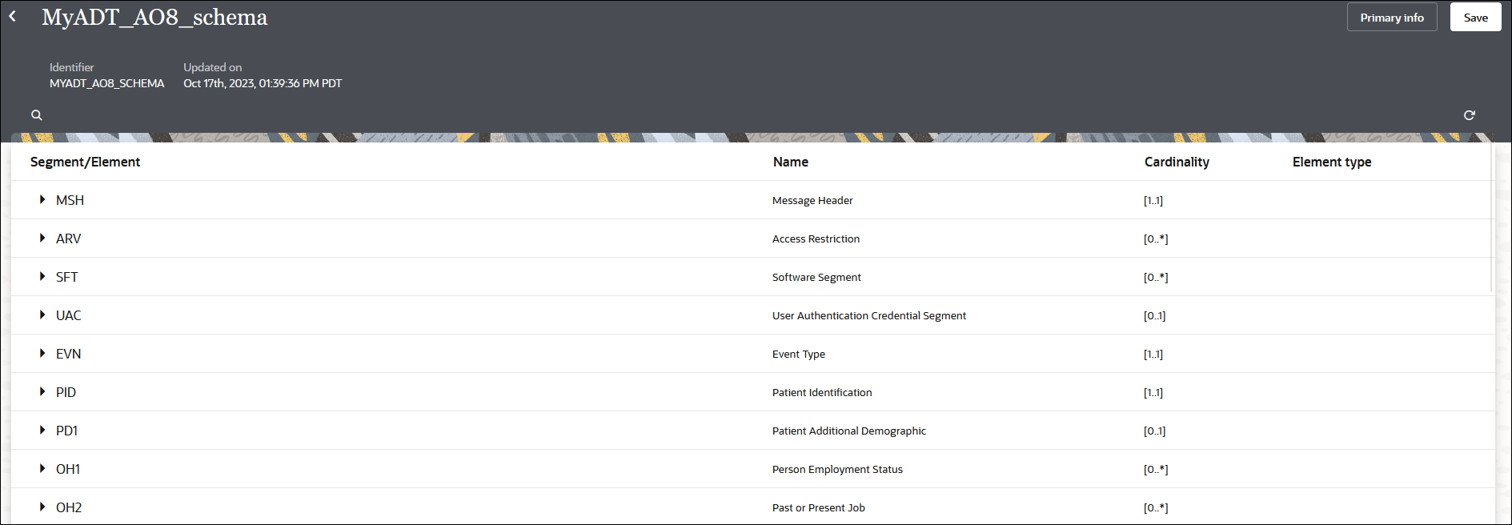This screenshot has width=1512, height=525.
Task: Click the Element type column header
Action: [x=1332, y=162]
